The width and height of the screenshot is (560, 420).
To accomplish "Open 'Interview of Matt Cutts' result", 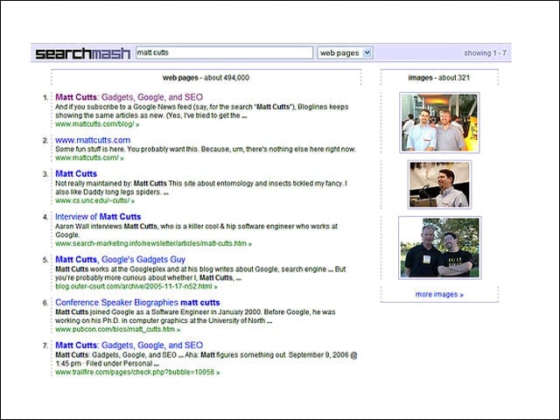I will (98, 216).
